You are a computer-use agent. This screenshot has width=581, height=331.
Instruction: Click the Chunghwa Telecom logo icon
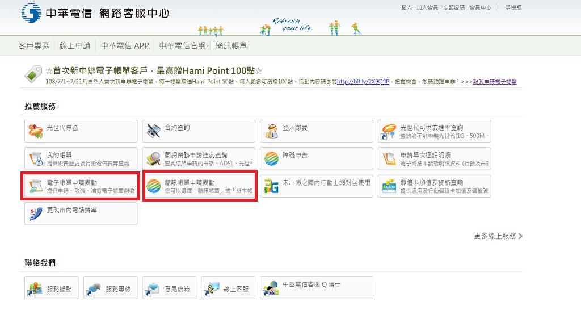[x=31, y=13]
